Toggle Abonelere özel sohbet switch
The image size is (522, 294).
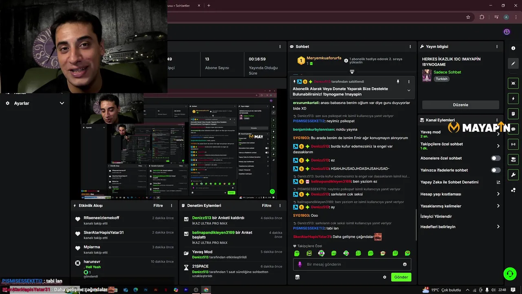pyautogui.click(x=495, y=158)
